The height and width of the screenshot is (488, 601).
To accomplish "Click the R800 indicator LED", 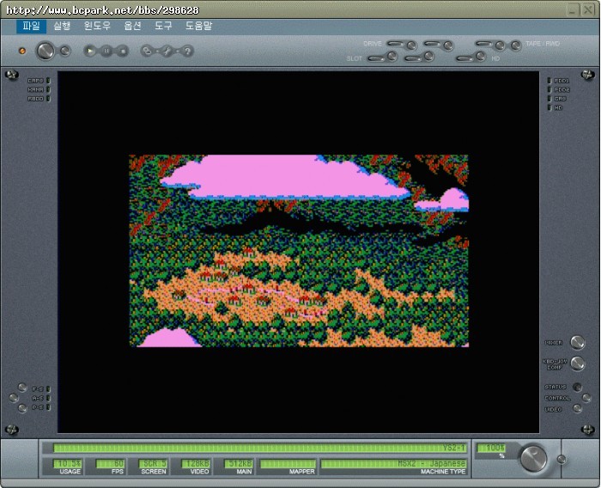I will (x=48, y=99).
